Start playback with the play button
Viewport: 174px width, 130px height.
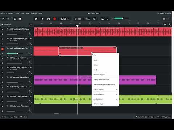pos(42,19)
